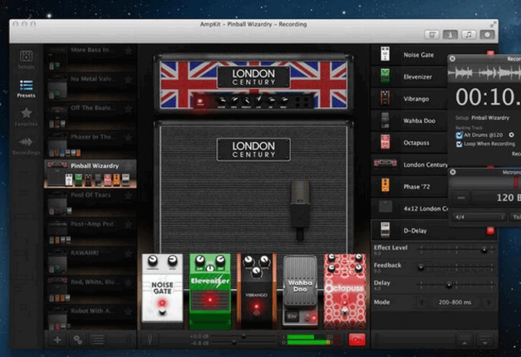Toggle the gear list panel toolbar button

(x=432, y=35)
